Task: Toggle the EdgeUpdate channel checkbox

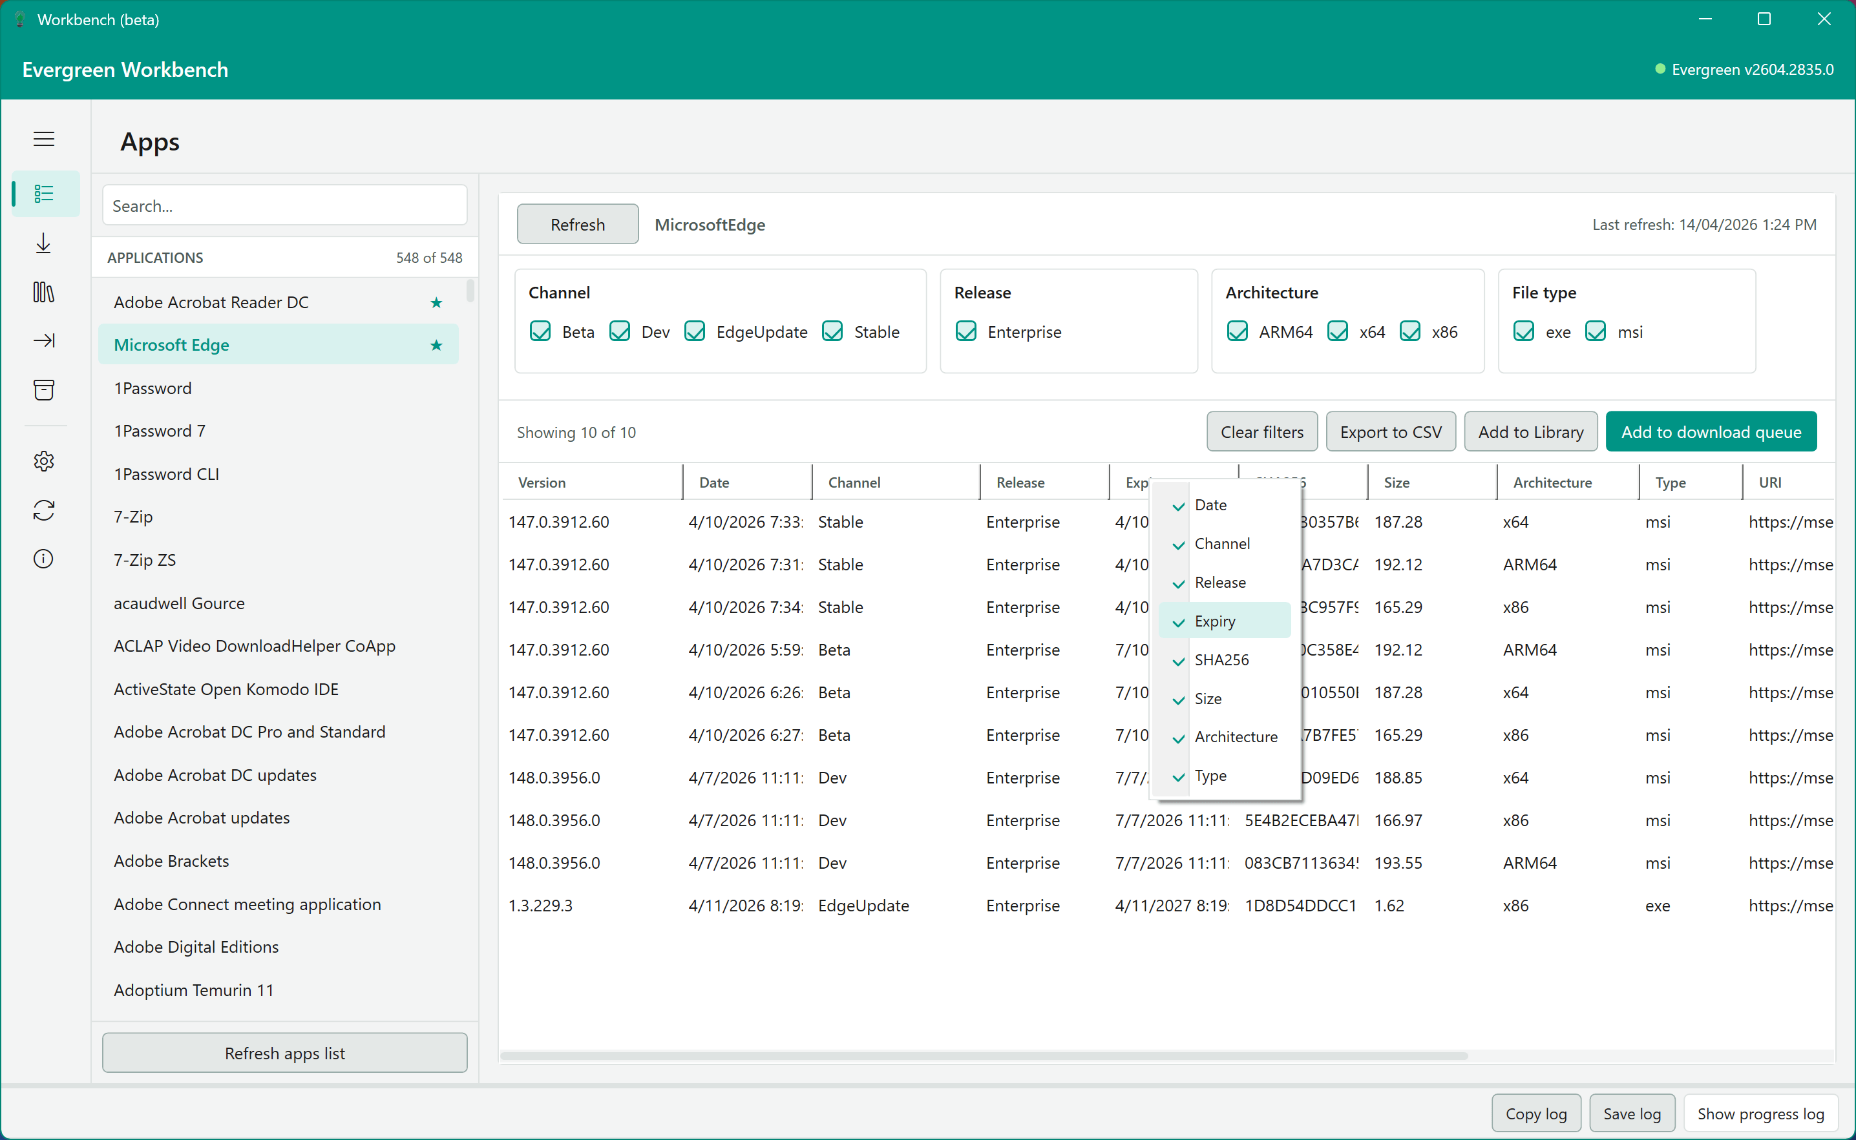Action: tap(695, 331)
